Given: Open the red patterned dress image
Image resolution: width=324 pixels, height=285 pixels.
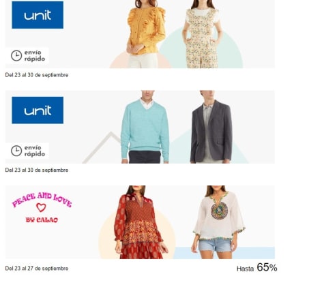Looking at the screenshot, I should pos(140,222).
